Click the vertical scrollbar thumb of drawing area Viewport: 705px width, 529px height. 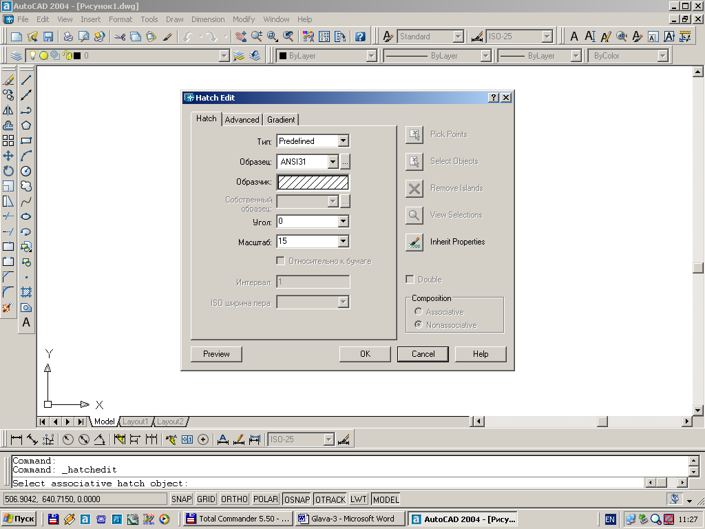698,268
